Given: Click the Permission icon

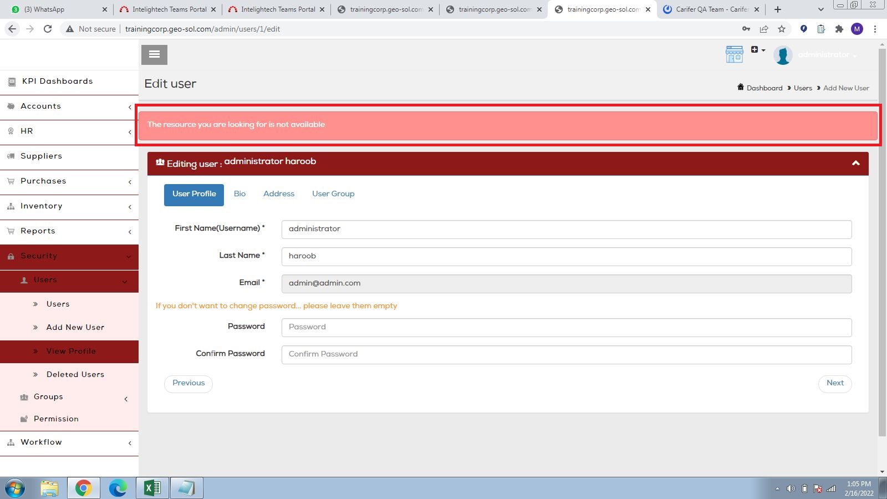Looking at the screenshot, I should click(24, 419).
